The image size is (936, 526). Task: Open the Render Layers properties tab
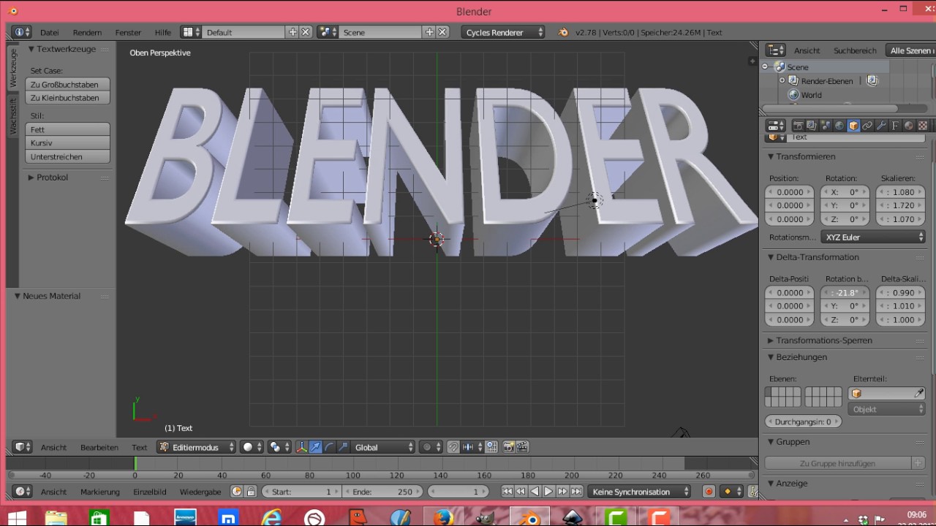click(x=812, y=126)
